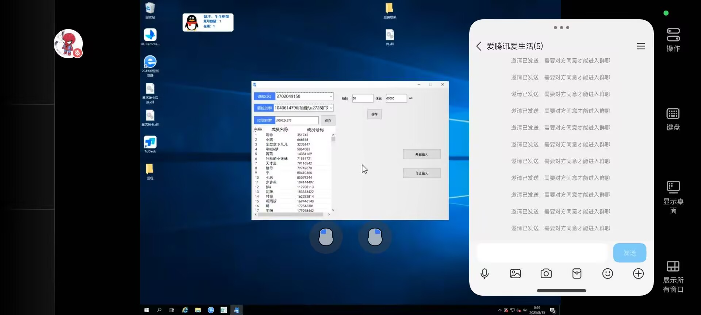The image size is (701, 315).
Task: Tap the camera icon in chat toolbar
Action: [546, 273]
